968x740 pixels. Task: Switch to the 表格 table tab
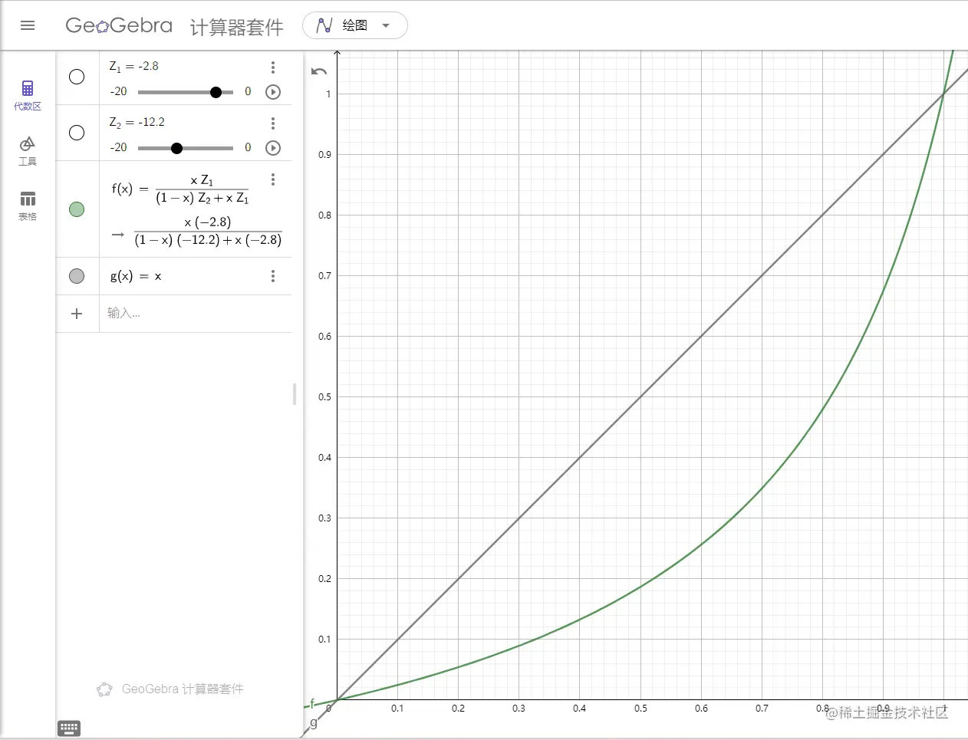(28, 206)
